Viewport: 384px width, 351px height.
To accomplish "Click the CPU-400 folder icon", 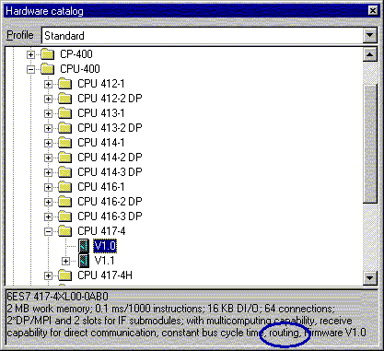I will coord(47,69).
